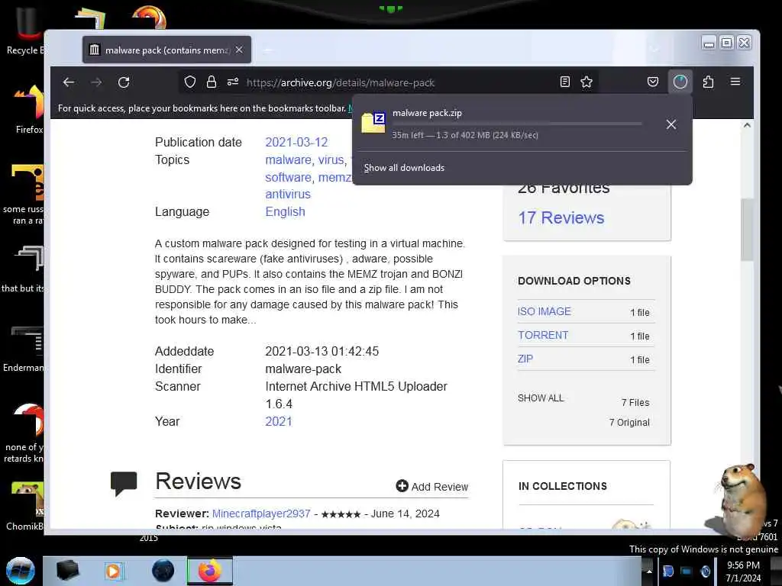Open site security padlock info

click(x=212, y=82)
